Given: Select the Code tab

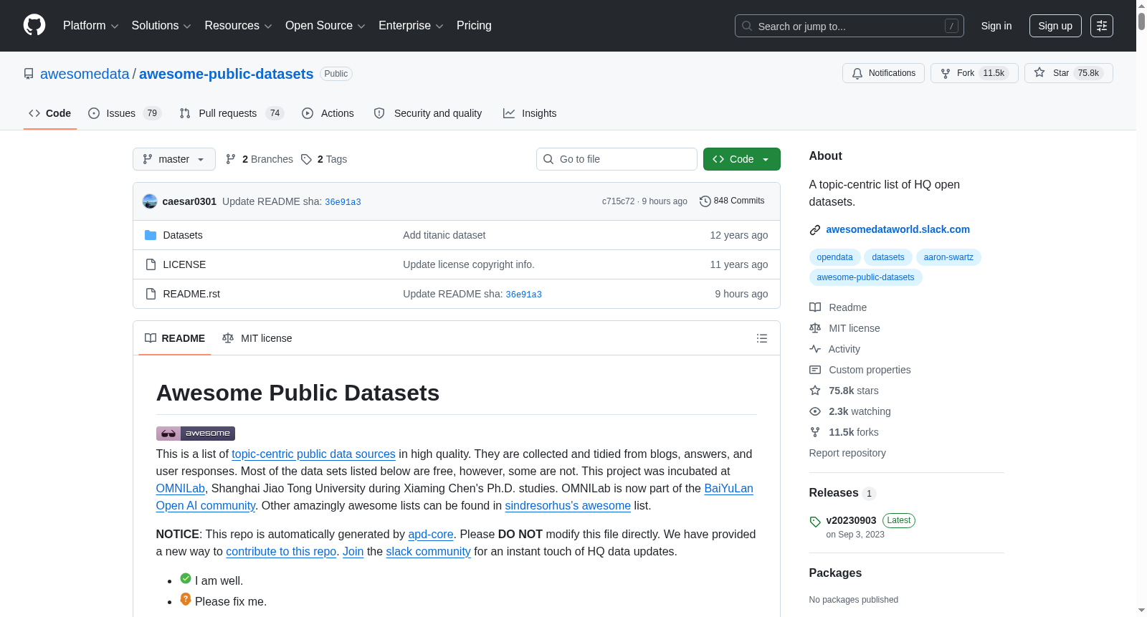Looking at the screenshot, I should 49,113.
